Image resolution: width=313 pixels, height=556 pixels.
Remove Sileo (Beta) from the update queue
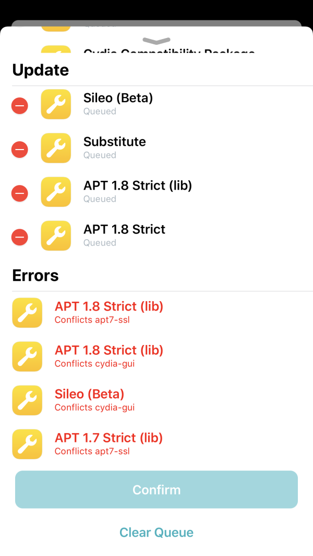20,106
